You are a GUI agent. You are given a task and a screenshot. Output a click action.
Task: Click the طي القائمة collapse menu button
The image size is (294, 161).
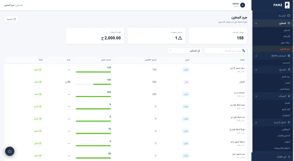coord(273,157)
